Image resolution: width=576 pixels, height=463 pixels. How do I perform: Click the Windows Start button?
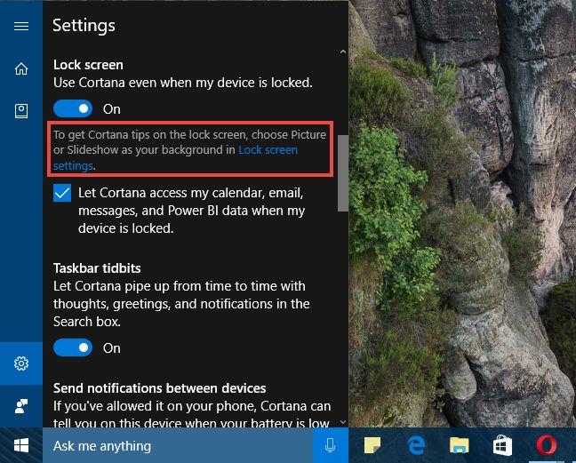(21, 446)
